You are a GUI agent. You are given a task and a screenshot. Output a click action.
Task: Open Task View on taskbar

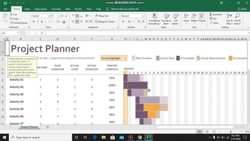pos(85,137)
